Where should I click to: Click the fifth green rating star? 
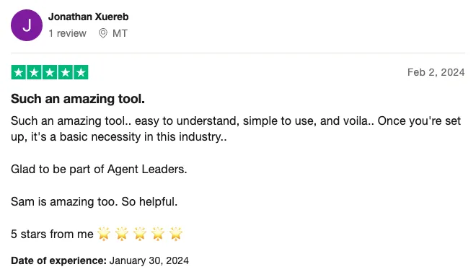click(x=81, y=72)
